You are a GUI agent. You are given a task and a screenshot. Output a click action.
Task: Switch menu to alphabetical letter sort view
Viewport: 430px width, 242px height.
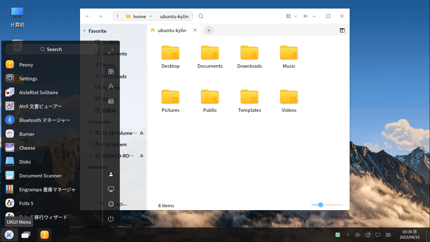pos(111,86)
